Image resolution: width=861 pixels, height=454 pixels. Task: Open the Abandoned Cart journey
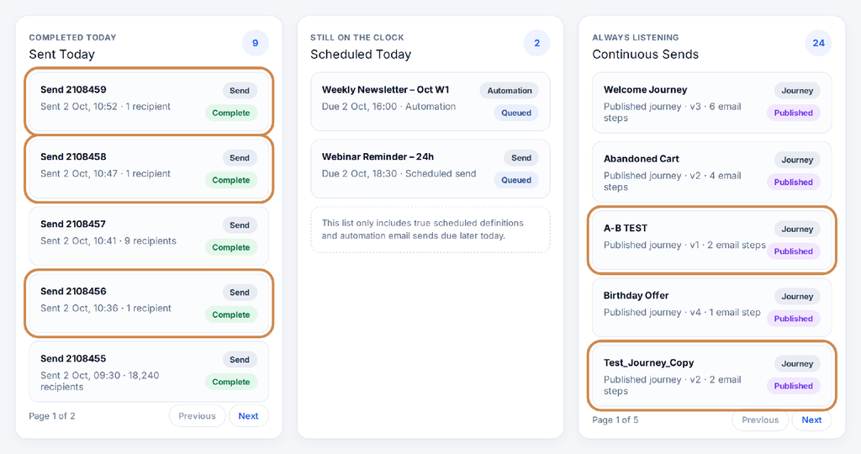click(711, 172)
